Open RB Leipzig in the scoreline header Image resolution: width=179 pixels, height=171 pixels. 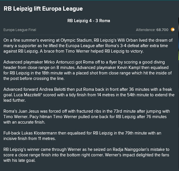tap(78, 21)
